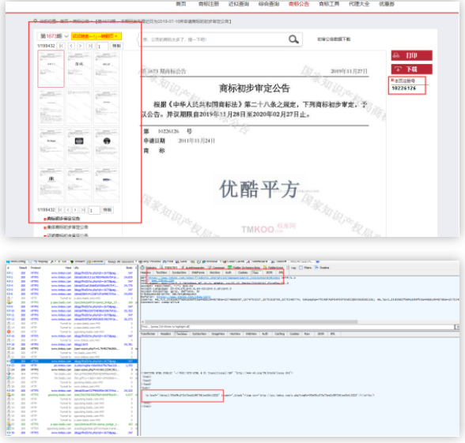Open request Headers inspector tab
The image size is (465, 443).
coord(146,272)
